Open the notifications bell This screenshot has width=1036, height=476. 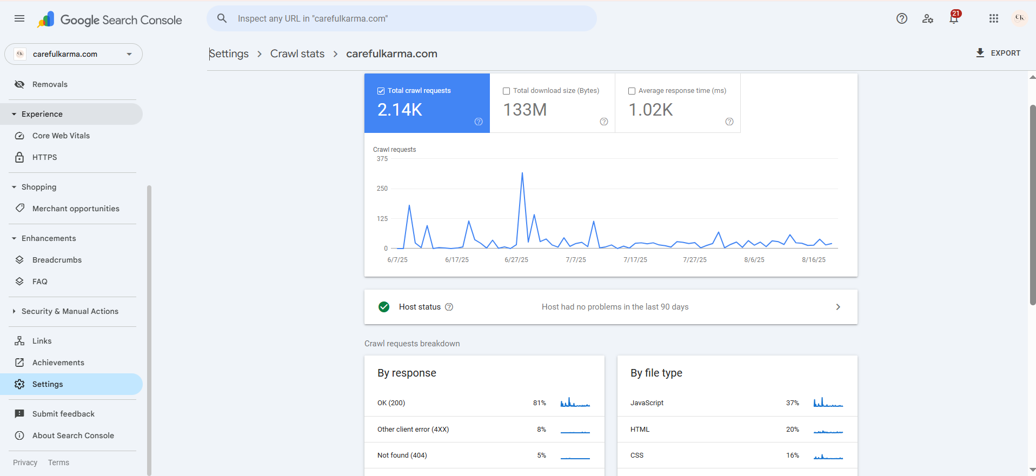[954, 18]
